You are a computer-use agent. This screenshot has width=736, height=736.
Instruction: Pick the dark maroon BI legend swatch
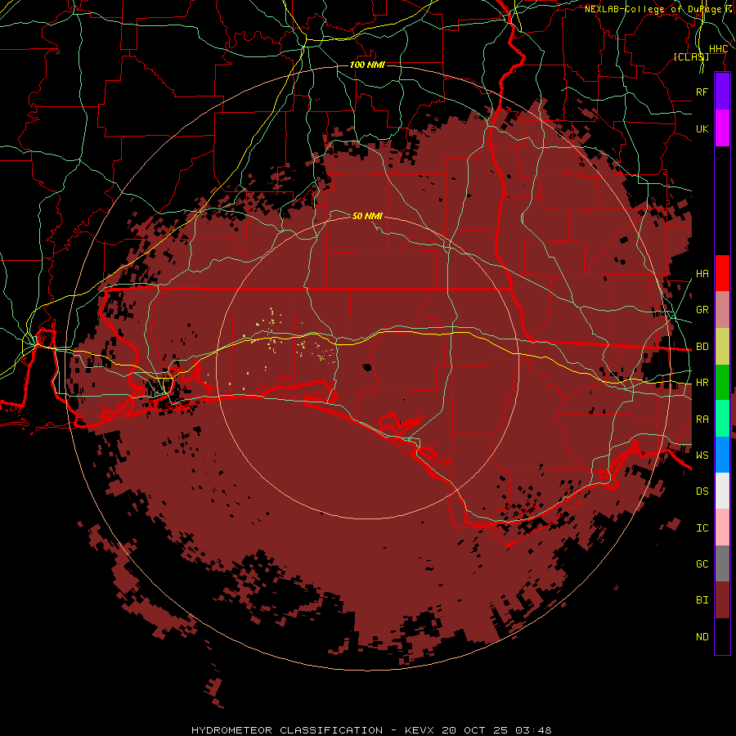722,600
